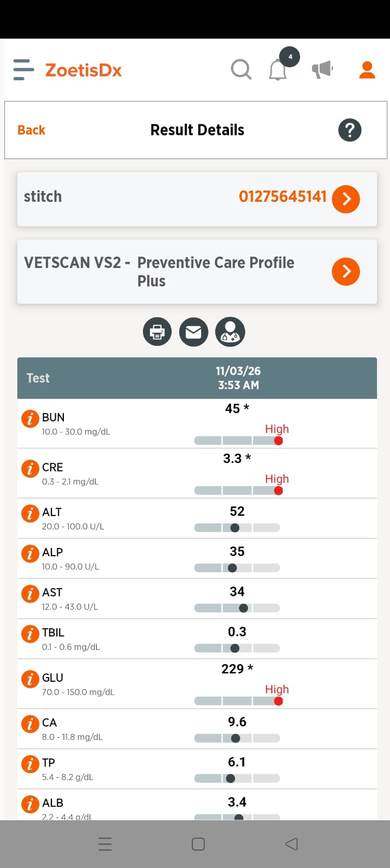Tap the ZoetisDx logo
This screenshot has width=390, height=868.
(x=83, y=70)
